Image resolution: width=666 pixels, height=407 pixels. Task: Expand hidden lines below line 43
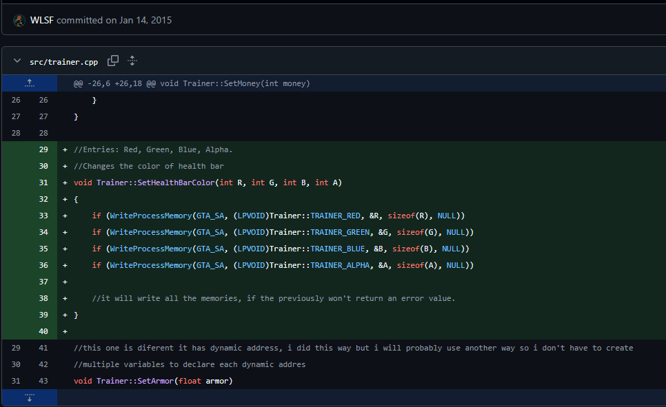pos(30,397)
